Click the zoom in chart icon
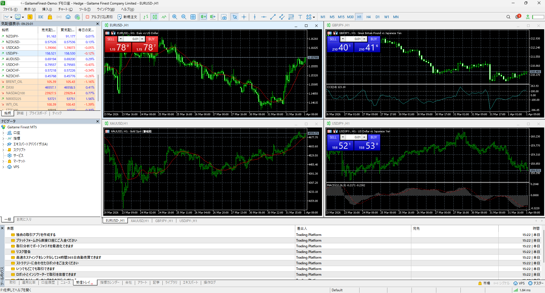Image resolution: width=545 pixels, height=293 pixels. [x=175, y=17]
